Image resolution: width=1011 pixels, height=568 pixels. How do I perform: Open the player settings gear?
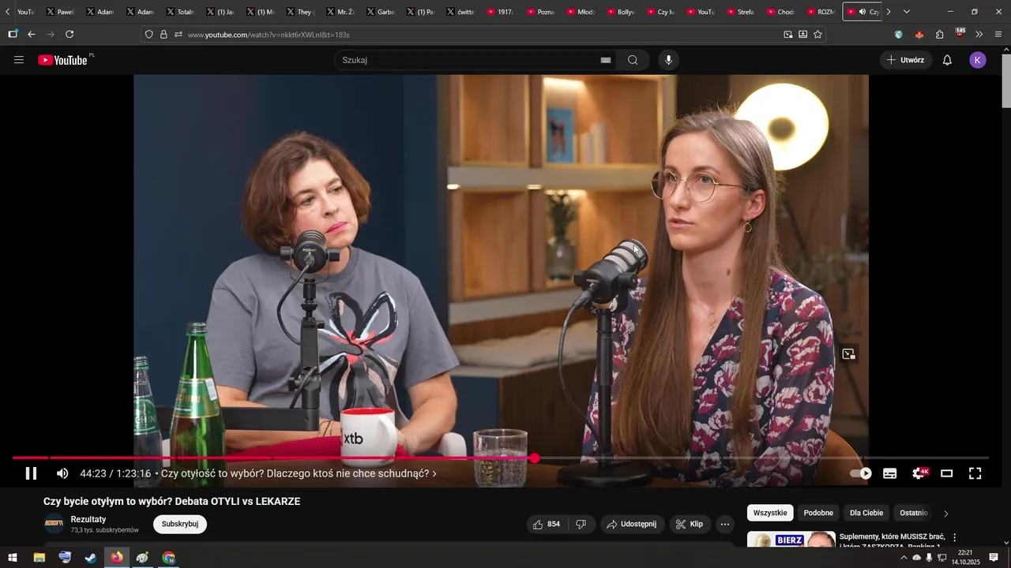pyautogui.click(x=919, y=473)
